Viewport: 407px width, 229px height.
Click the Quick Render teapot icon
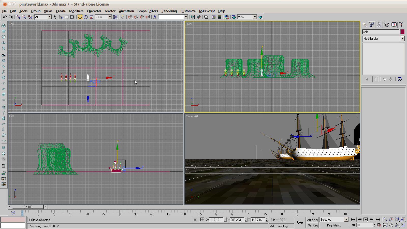tap(260, 17)
